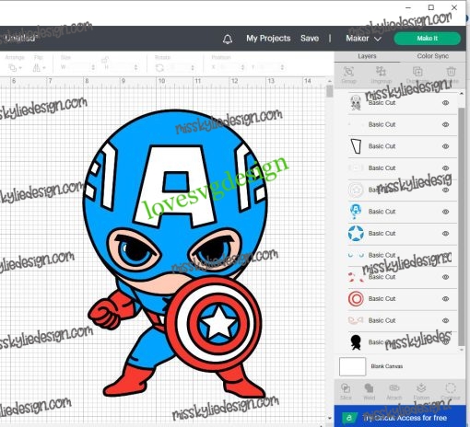Switch to the Color Sync tab
This screenshot has height=427, width=470.
coord(433,56)
